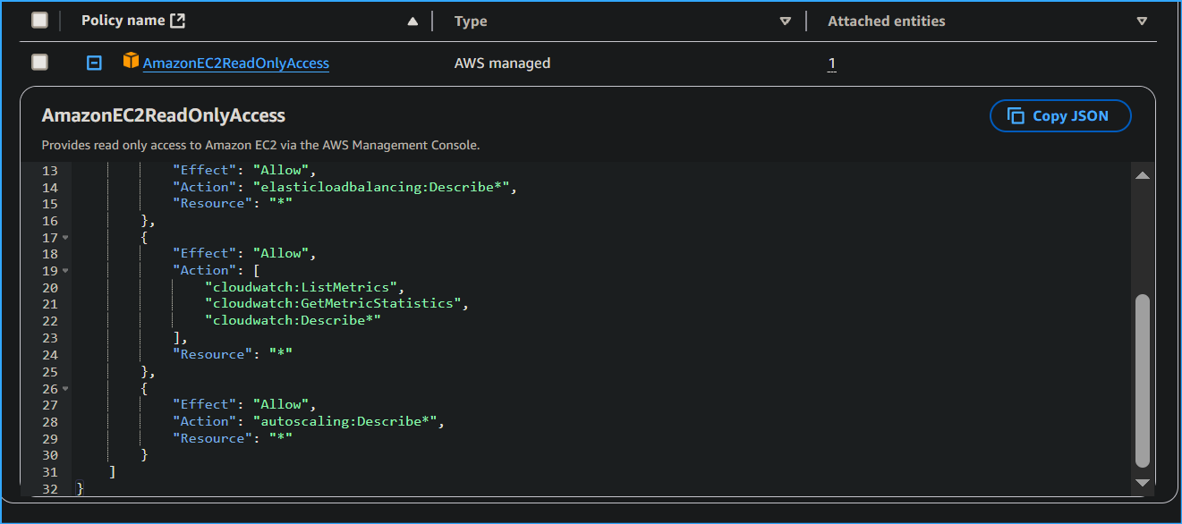Click the Policy name ascending sort arrow
The width and height of the screenshot is (1182, 524).
click(412, 21)
